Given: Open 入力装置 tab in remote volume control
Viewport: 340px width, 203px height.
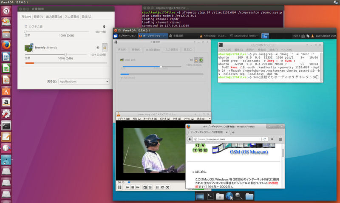Looking at the screenshot, I should coord(172,50).
